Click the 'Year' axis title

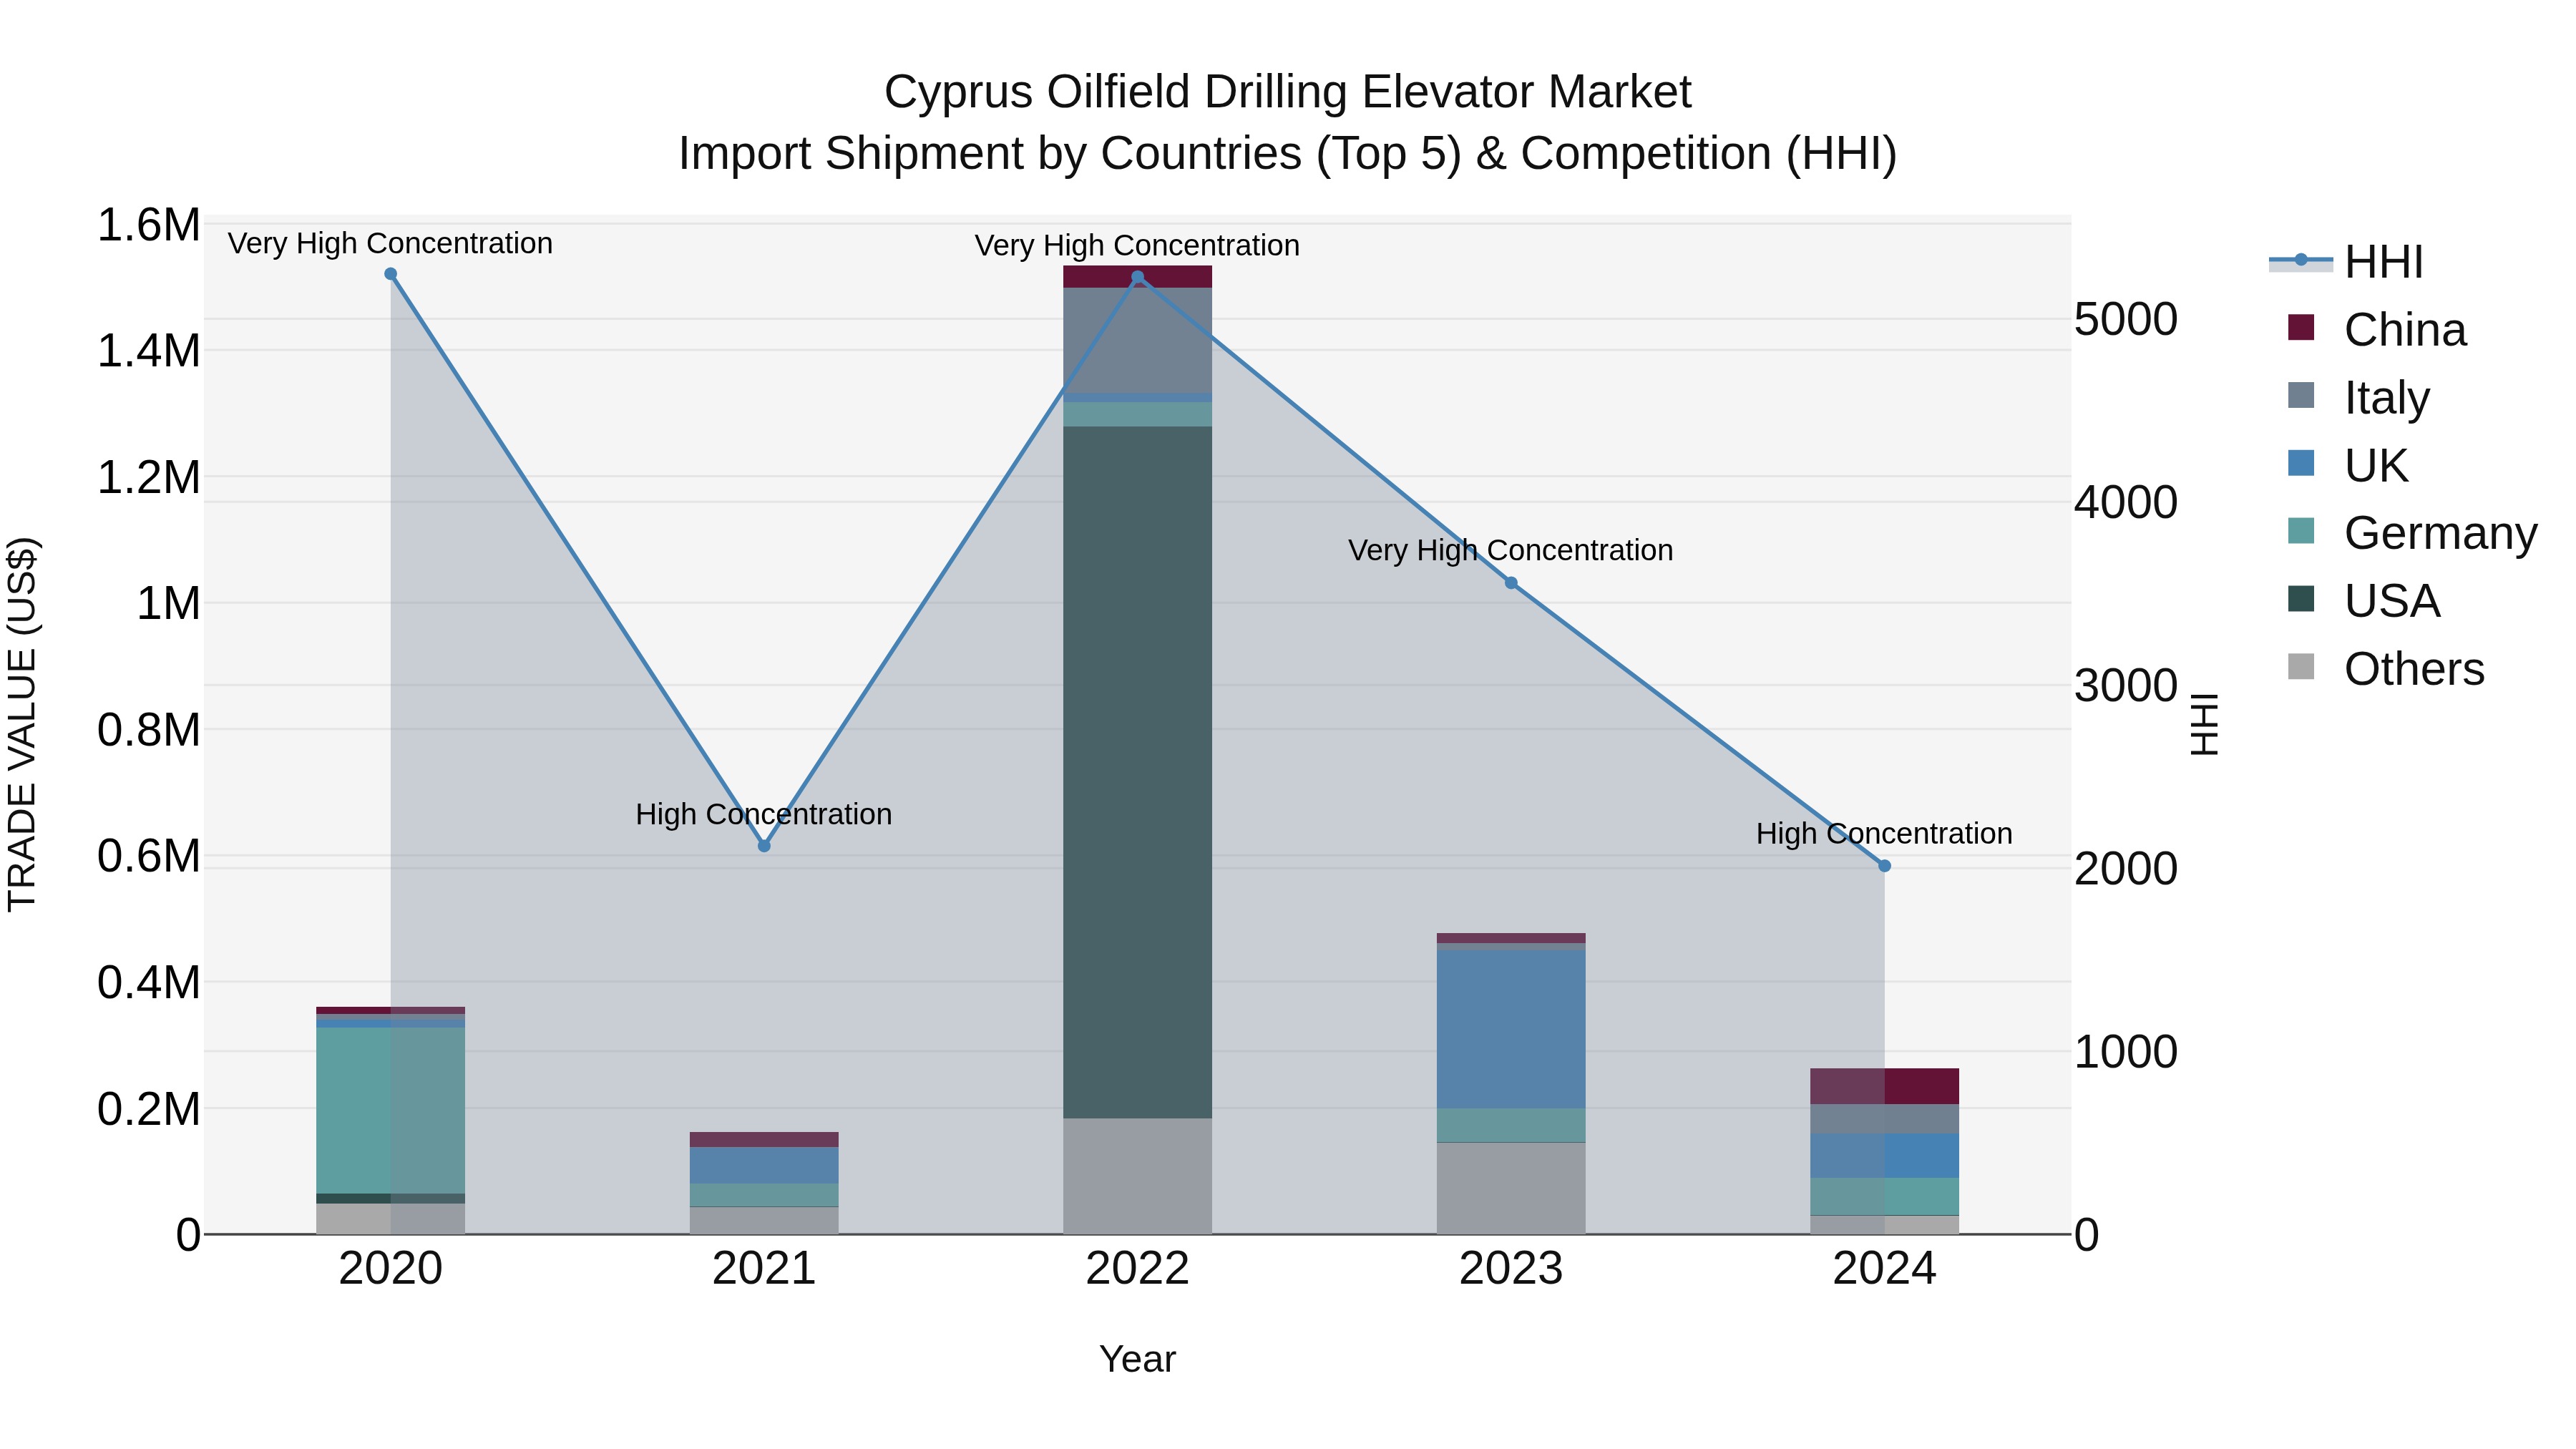(1138, 1360)
